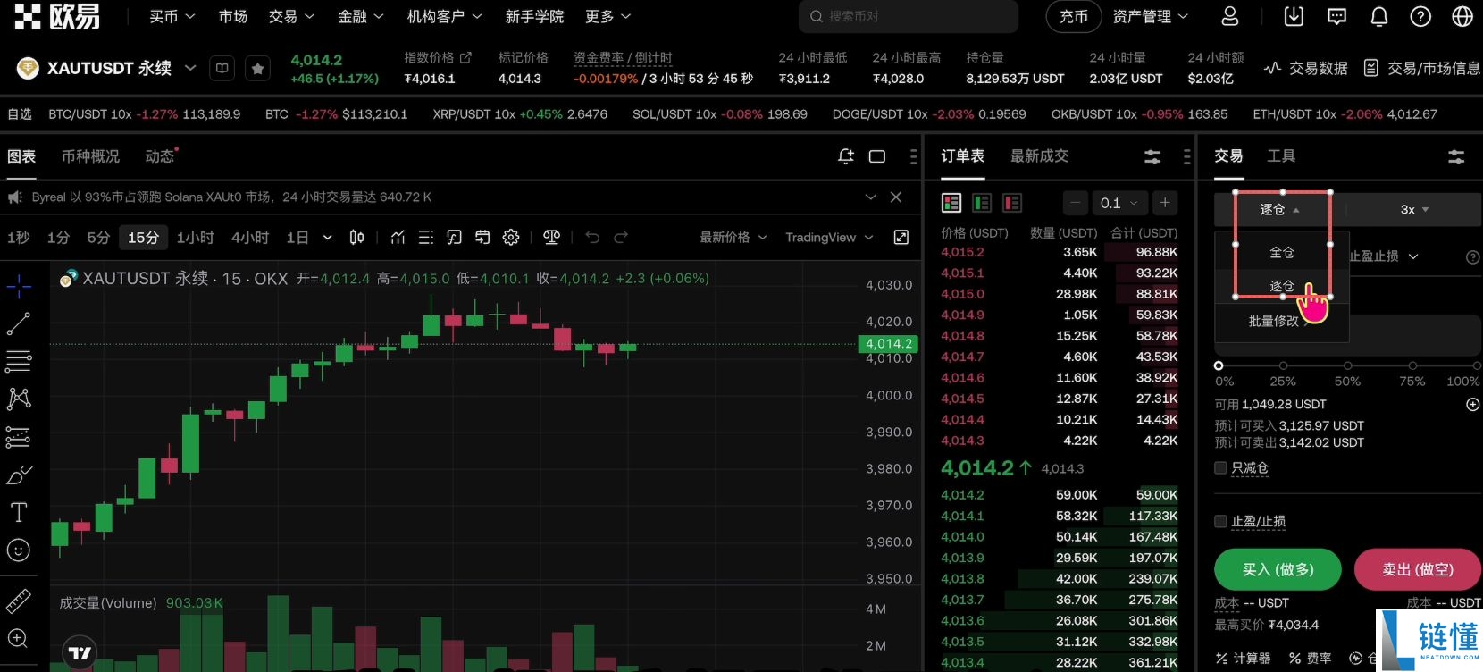
Task: Show sell orders only view
Action: (x=1012, y=203)
